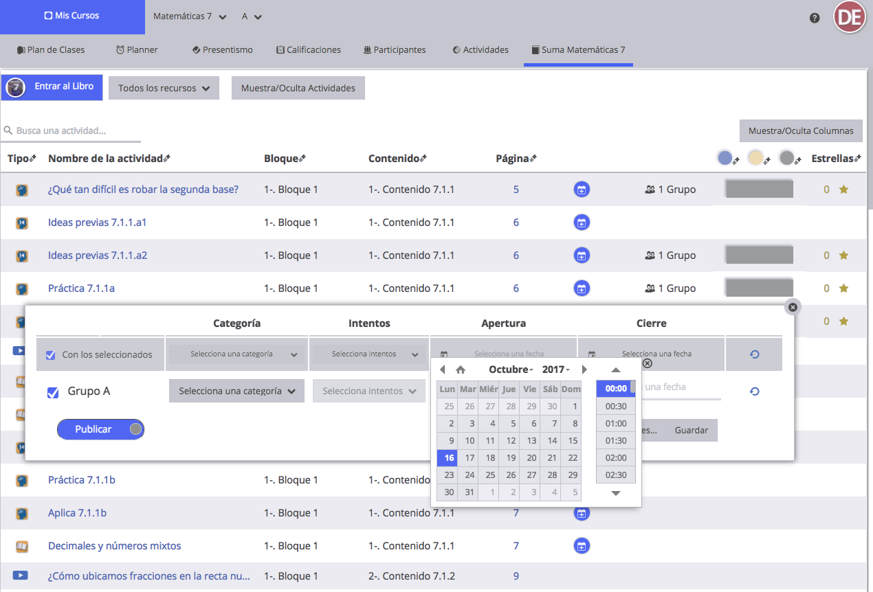Screen dimensions: 873x592
Task: Close the popup with the X icon
Action: tap(792, 307)
